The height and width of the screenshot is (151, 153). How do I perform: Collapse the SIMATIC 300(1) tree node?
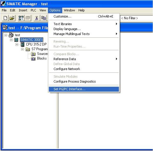coord(11,40)
